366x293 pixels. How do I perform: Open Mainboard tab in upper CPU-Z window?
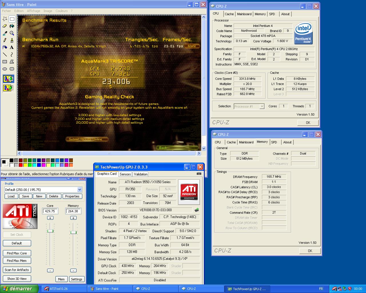coord(244,14)
